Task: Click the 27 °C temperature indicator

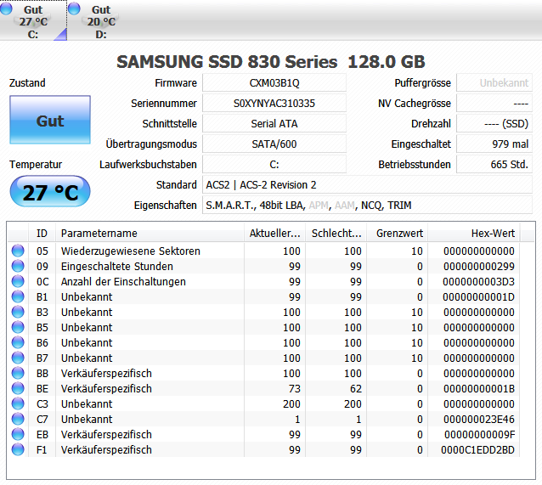Action: pyautogui.click(x=50, y=192)
